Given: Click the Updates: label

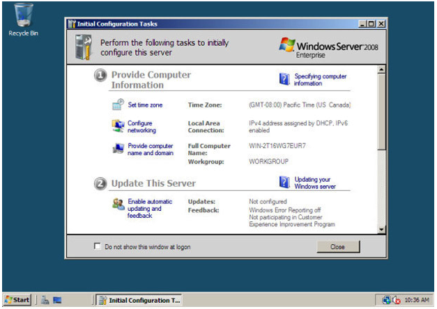Looking at the screenshot, I should pyautogui.click(x=201, y=202).
